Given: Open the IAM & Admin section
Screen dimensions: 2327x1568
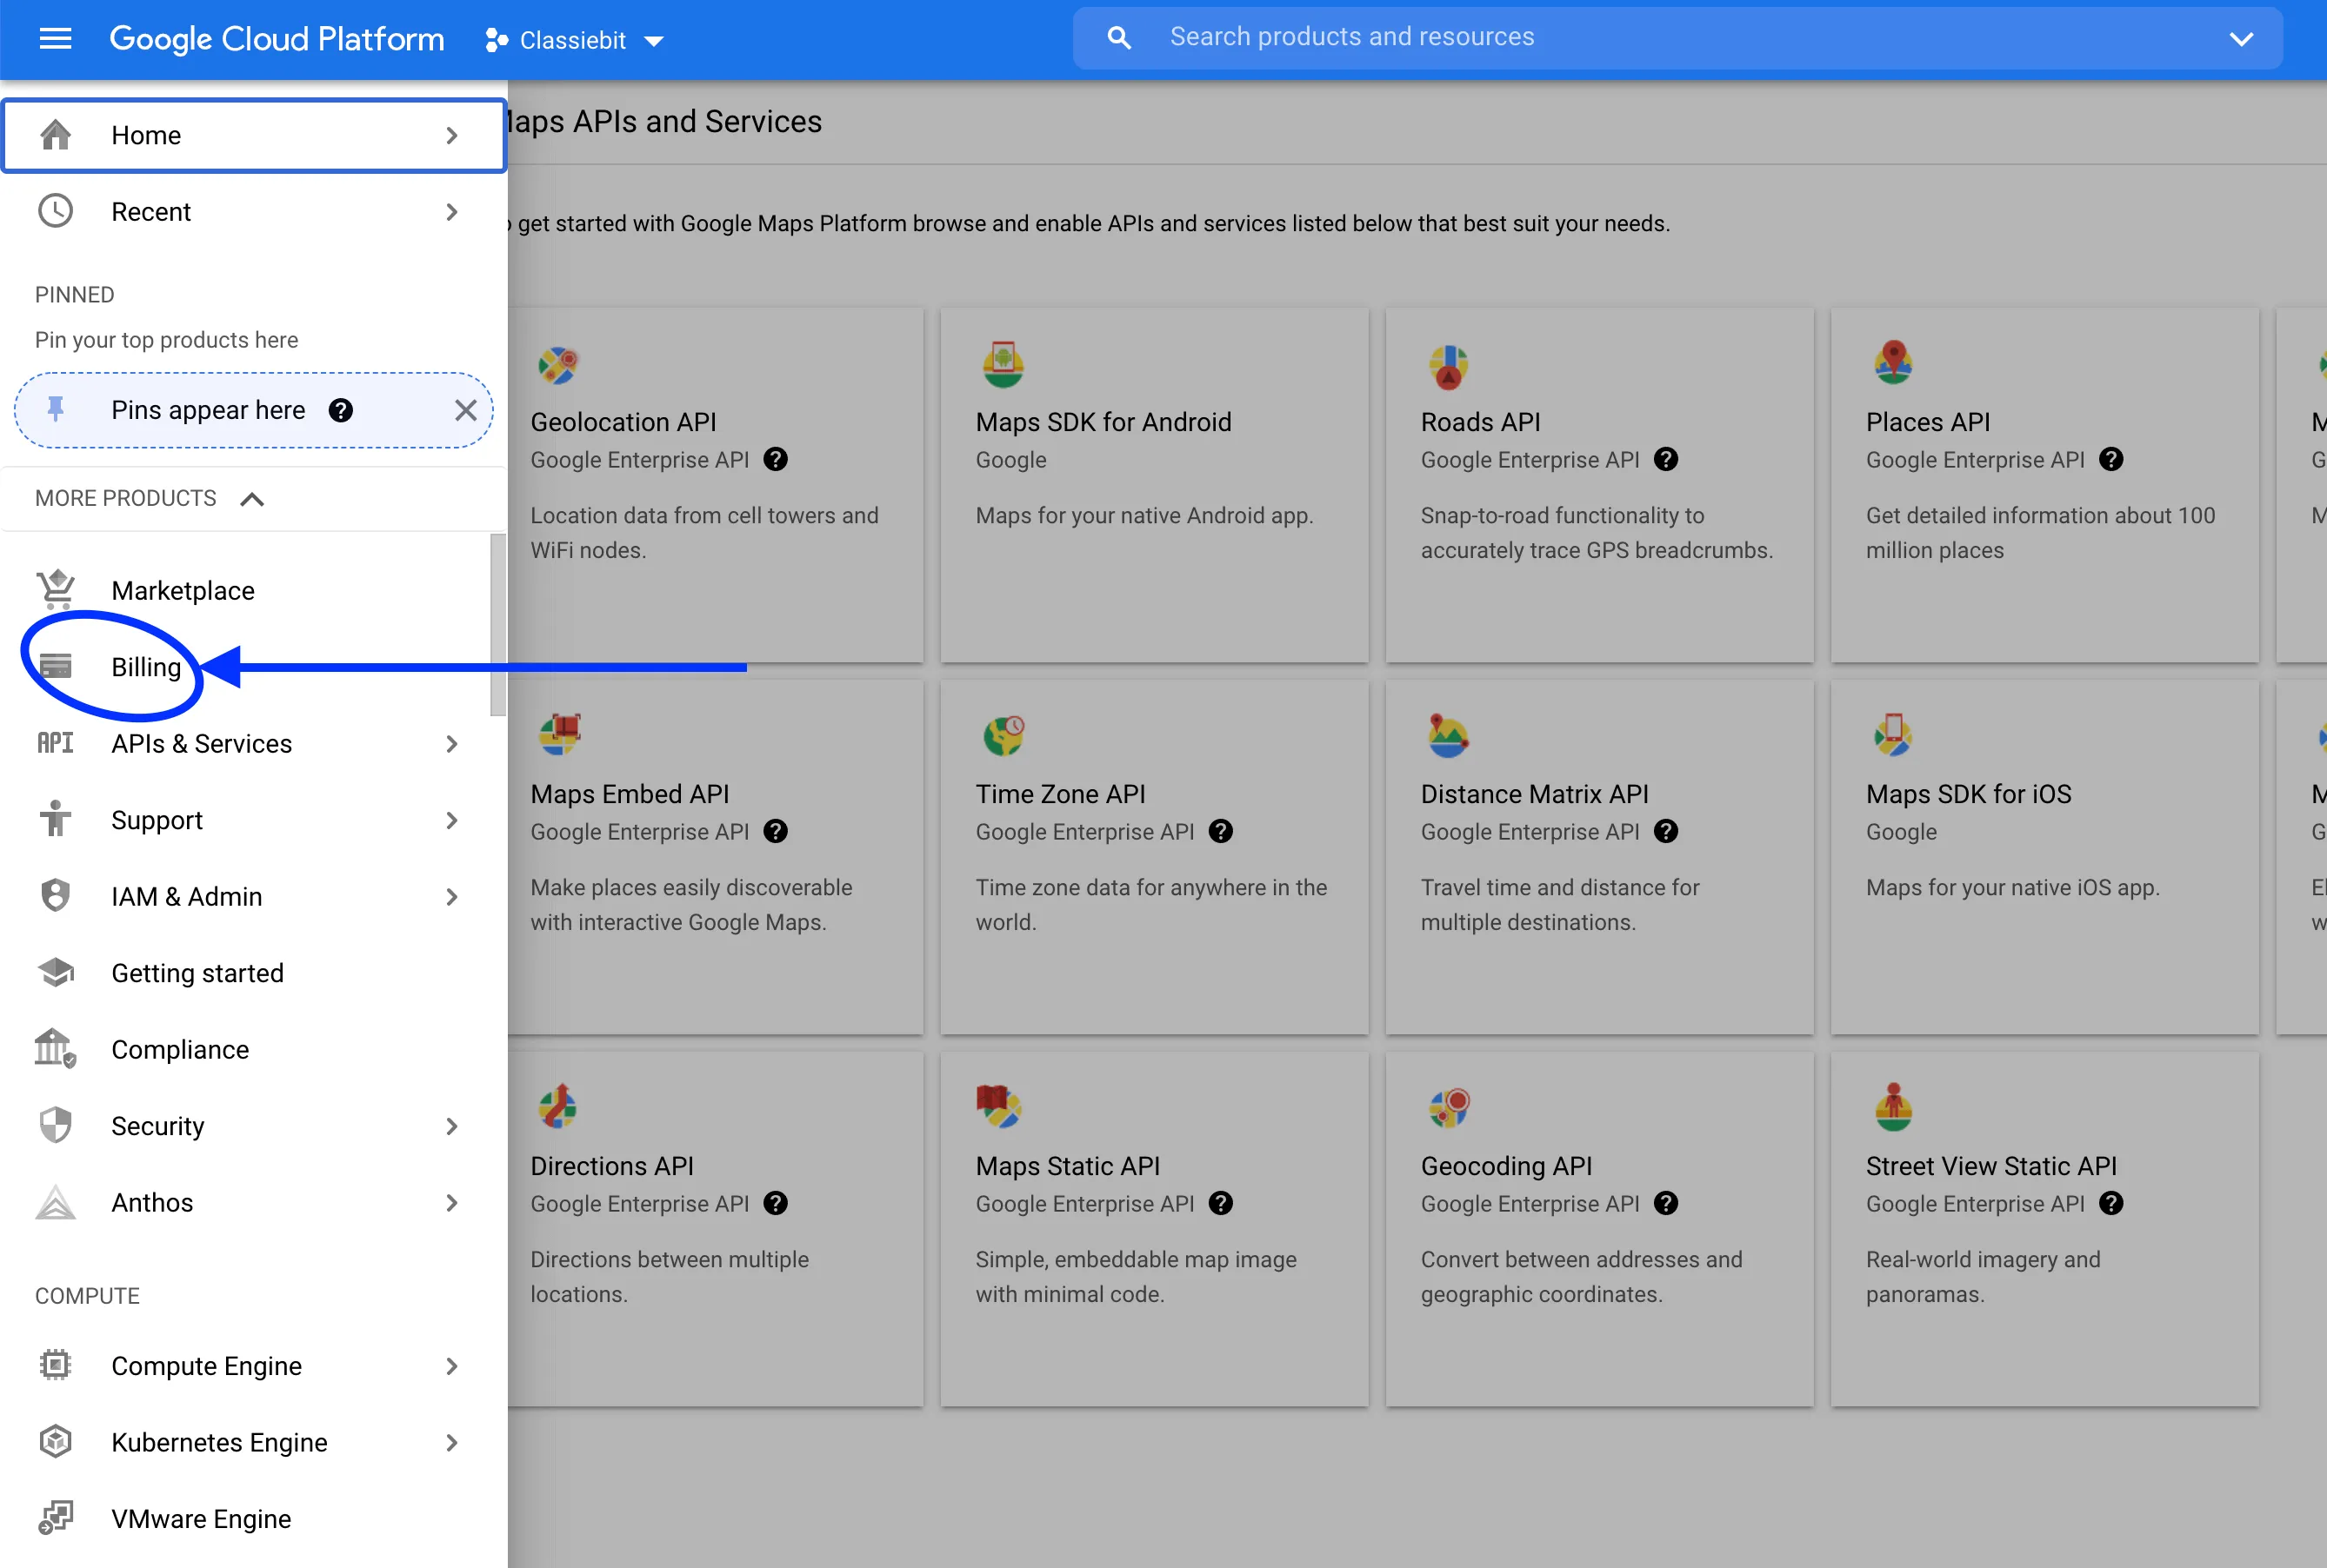Looking at the screenshot, I should (x=186, y=896).
